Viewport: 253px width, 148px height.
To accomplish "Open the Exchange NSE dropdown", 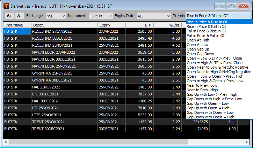I will 56,16.
